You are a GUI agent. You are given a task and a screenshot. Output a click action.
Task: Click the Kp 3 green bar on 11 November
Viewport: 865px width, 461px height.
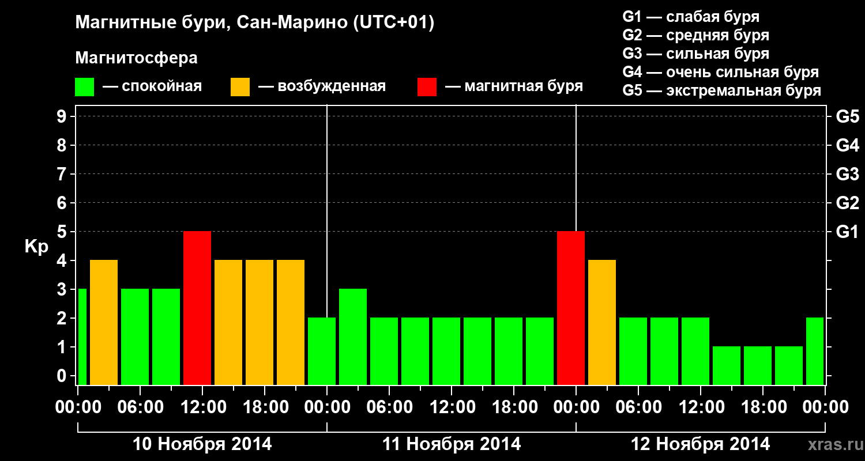pos(353,337)
